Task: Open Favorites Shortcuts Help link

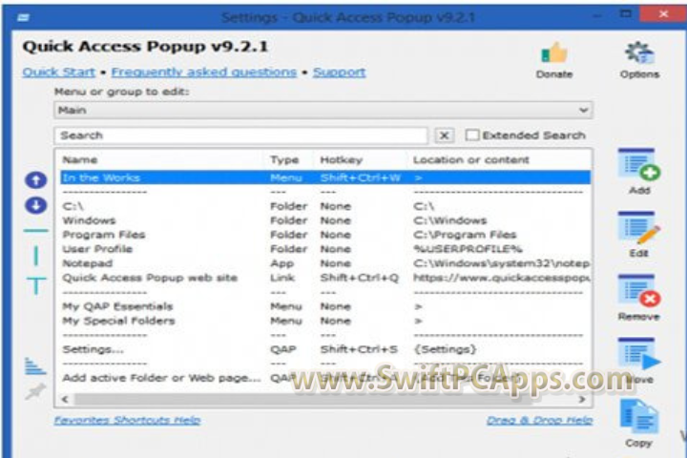Action: (x=127, y=420)
